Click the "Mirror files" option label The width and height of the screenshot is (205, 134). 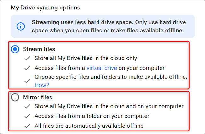[x=38, y=98]
